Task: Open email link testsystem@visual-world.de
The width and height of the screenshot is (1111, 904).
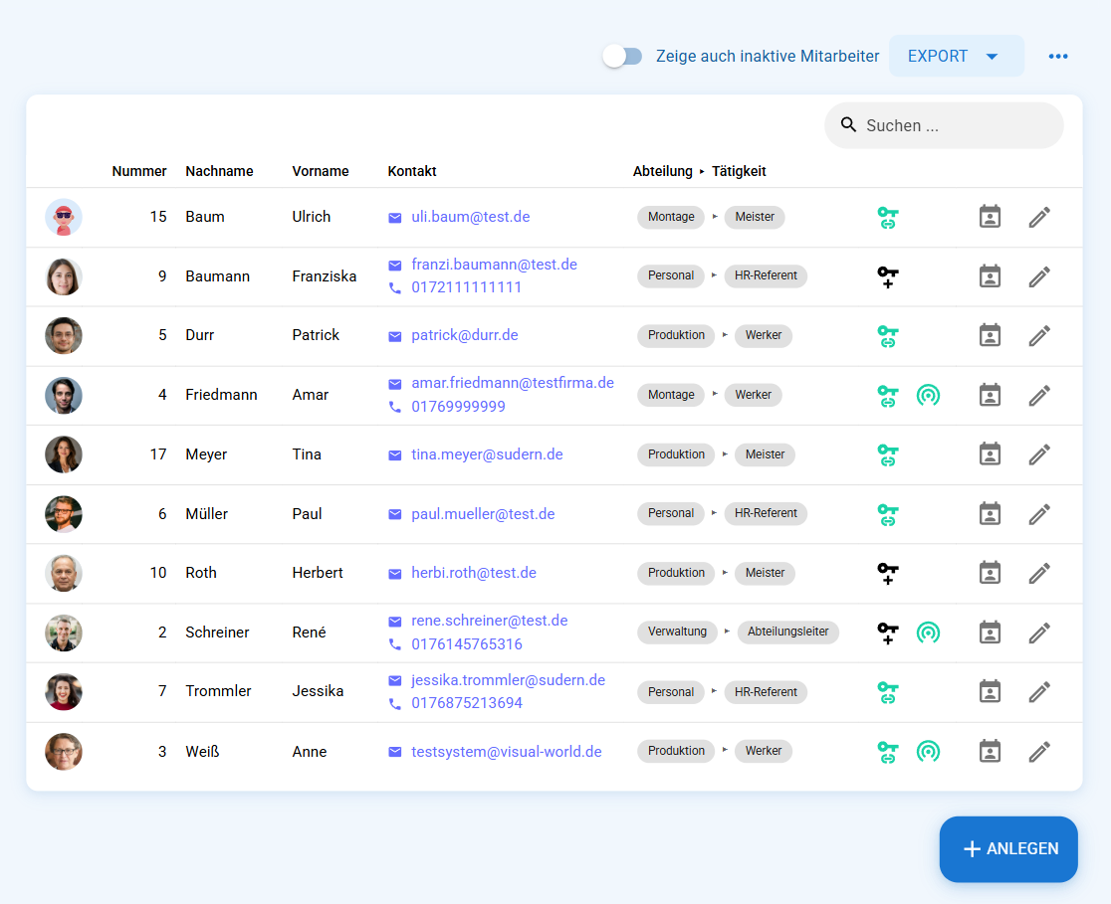Action: [506, 752]
